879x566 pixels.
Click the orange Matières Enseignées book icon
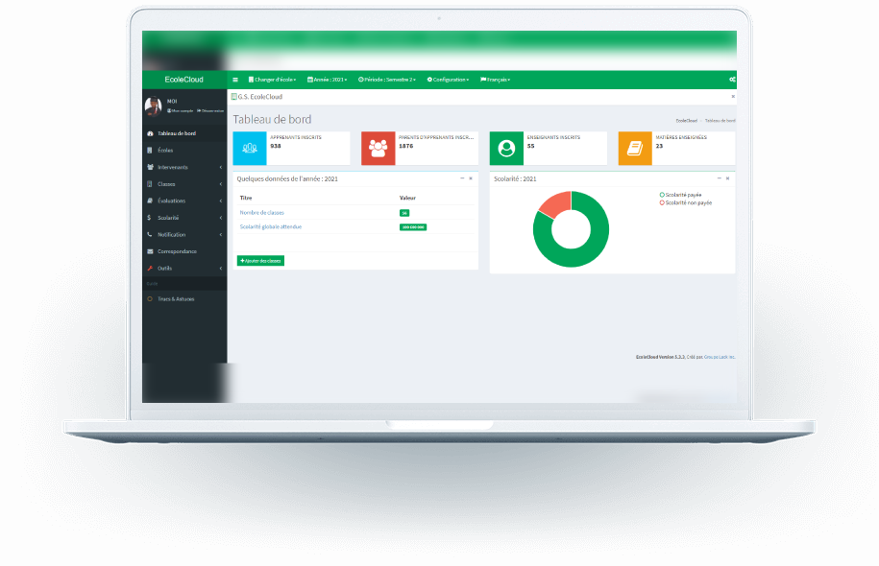click(634, 149)
